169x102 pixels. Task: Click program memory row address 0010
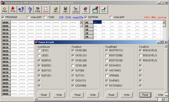6,30
